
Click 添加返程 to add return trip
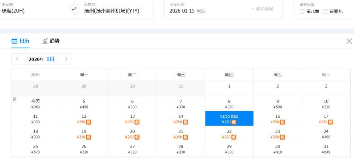point(262,9)
